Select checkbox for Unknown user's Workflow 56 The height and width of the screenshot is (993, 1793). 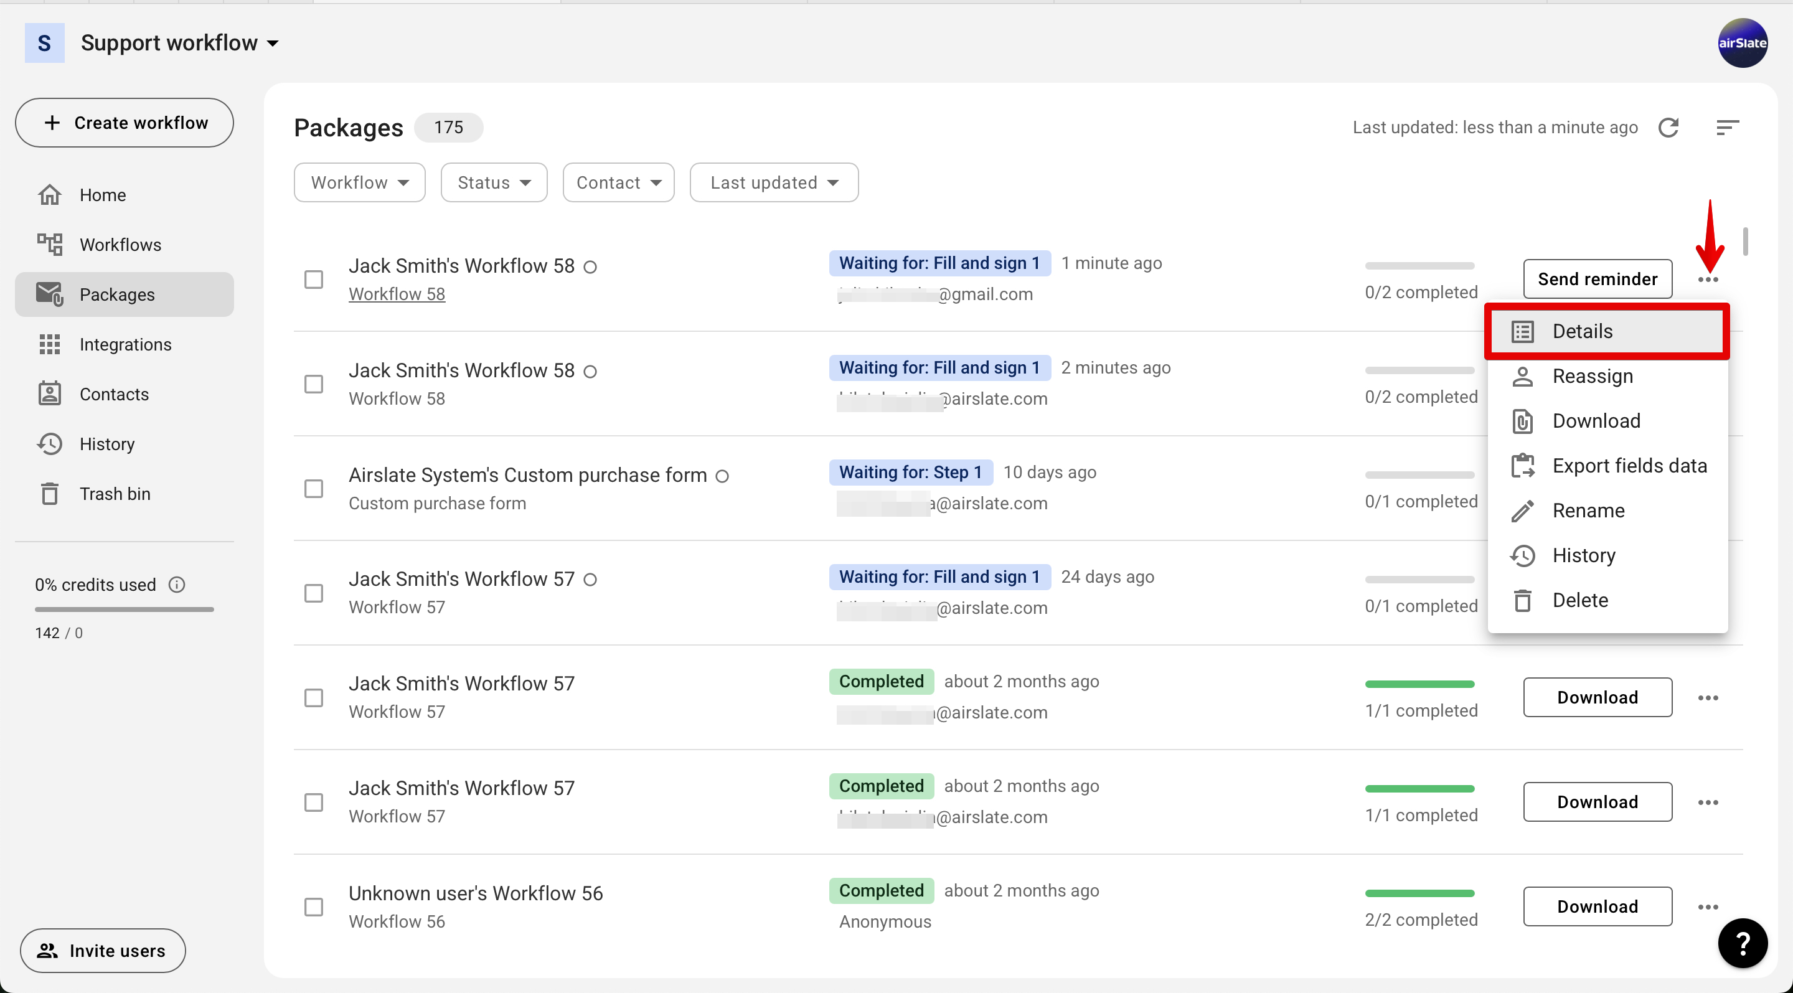point(314,908)
